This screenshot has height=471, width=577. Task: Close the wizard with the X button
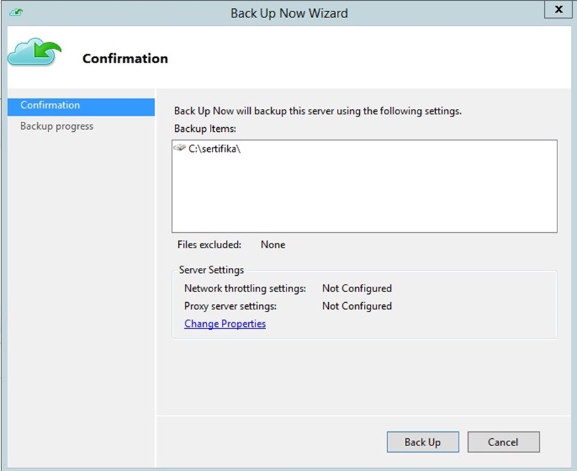pos(558,9)
